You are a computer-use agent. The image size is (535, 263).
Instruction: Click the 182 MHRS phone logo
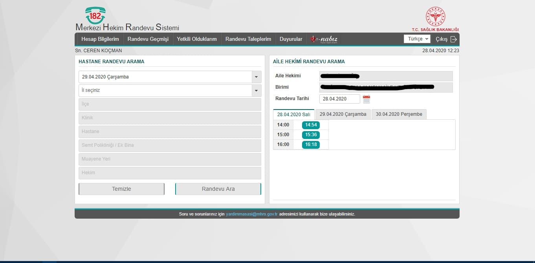point(95,16)
